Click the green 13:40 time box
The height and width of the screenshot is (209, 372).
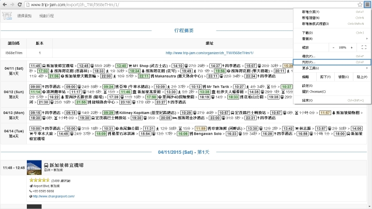tap(121, 66)
